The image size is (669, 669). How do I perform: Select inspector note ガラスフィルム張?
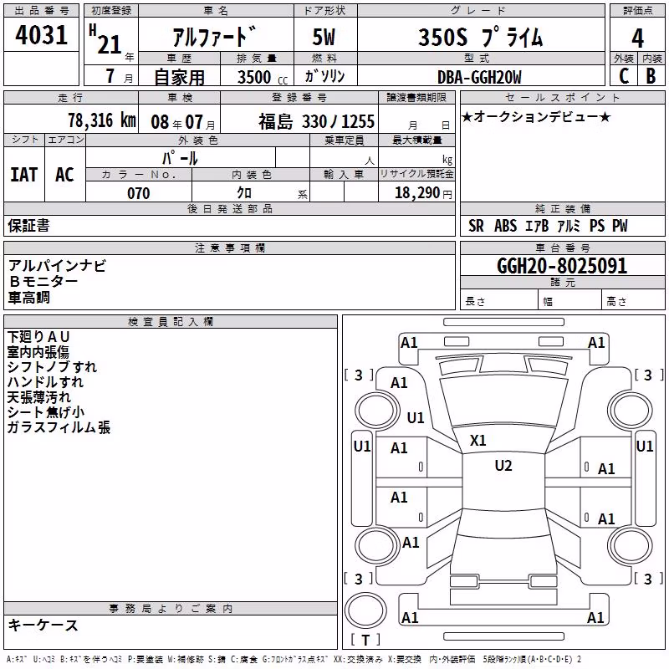coord(59,427)
